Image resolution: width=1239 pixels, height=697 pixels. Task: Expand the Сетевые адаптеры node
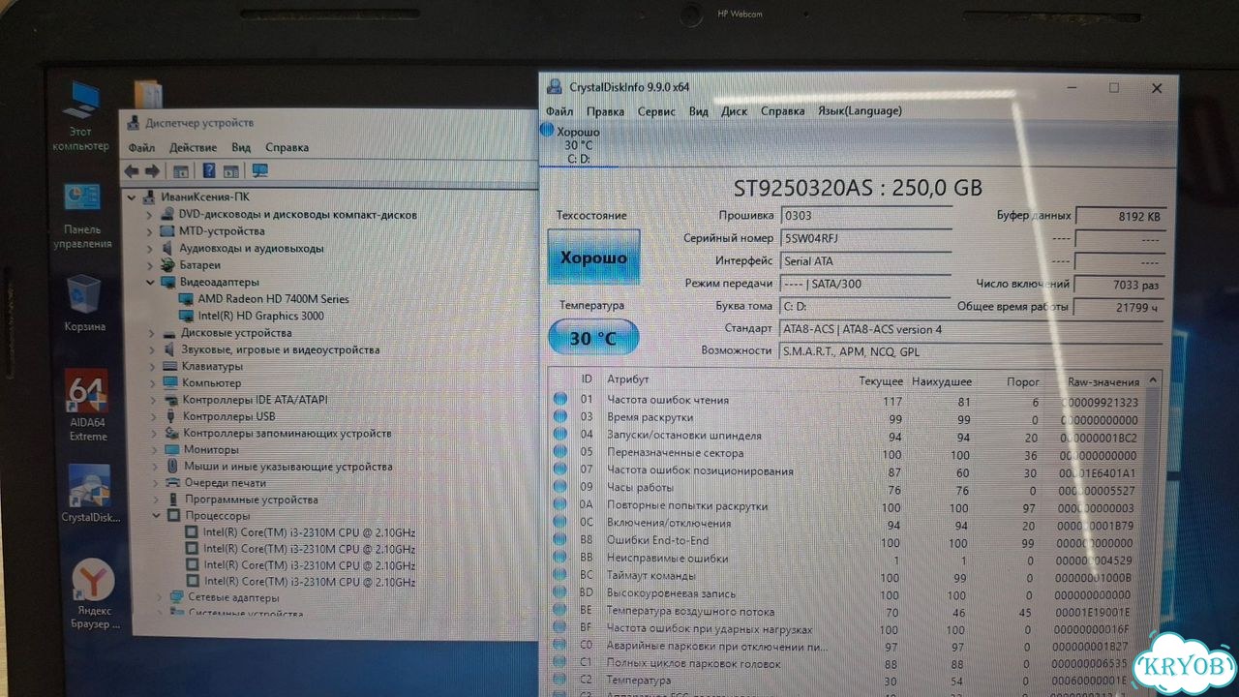coord(161,598)
